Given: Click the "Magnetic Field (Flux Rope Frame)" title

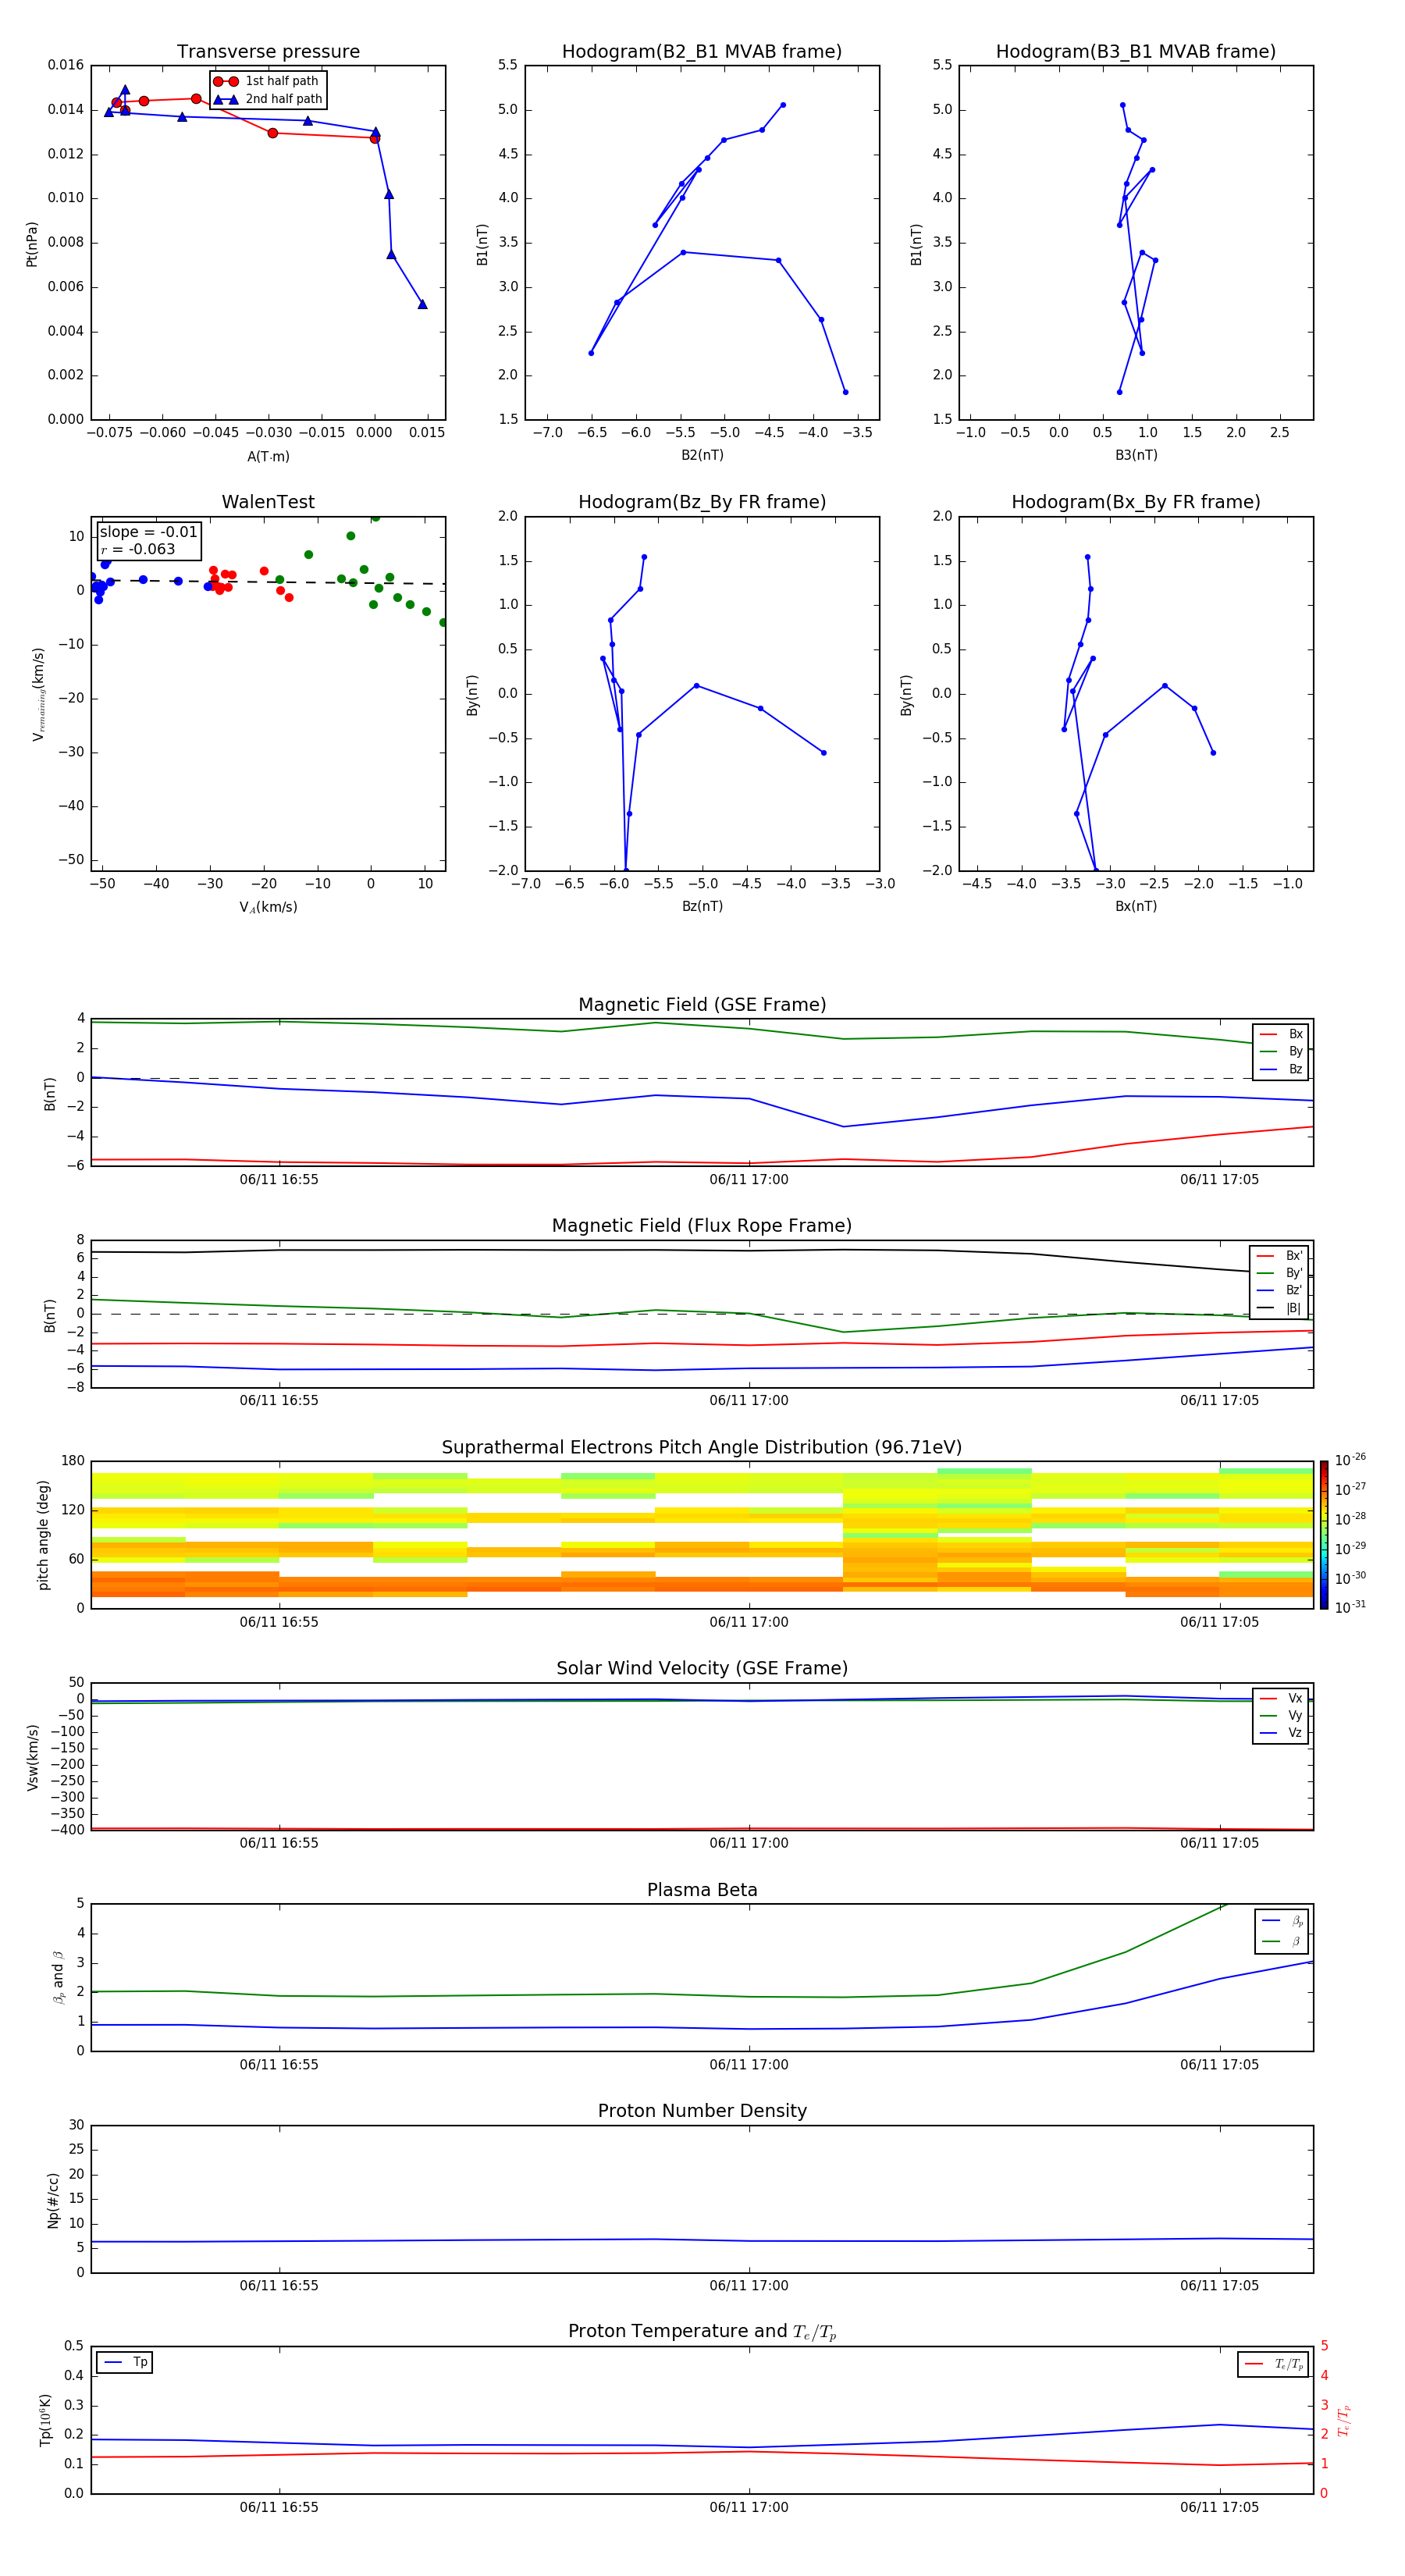Looking at the screenshot, I should 702,1226.
